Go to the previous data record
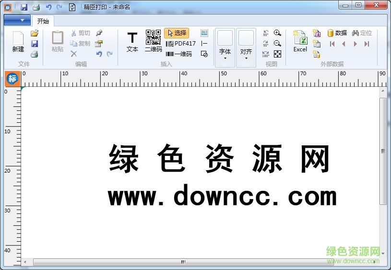The height and width of the screenshot is (270, 391). point(344,44)
